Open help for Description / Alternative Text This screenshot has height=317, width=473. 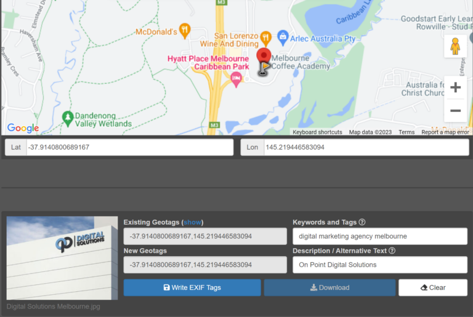tap(392, 251)
